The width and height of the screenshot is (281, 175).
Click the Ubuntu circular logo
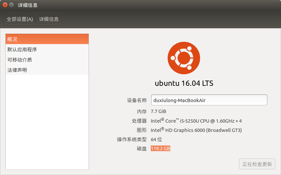[184, 58]
